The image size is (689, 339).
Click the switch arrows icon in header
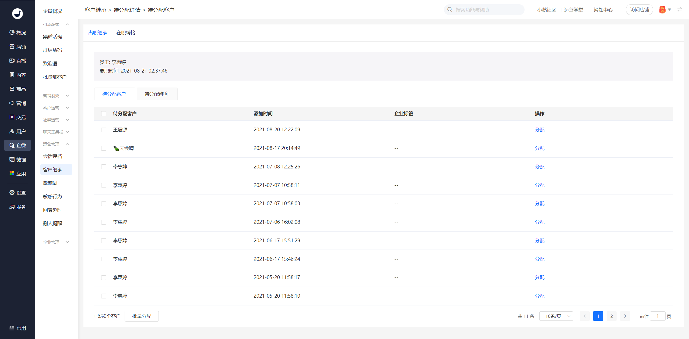680,10
